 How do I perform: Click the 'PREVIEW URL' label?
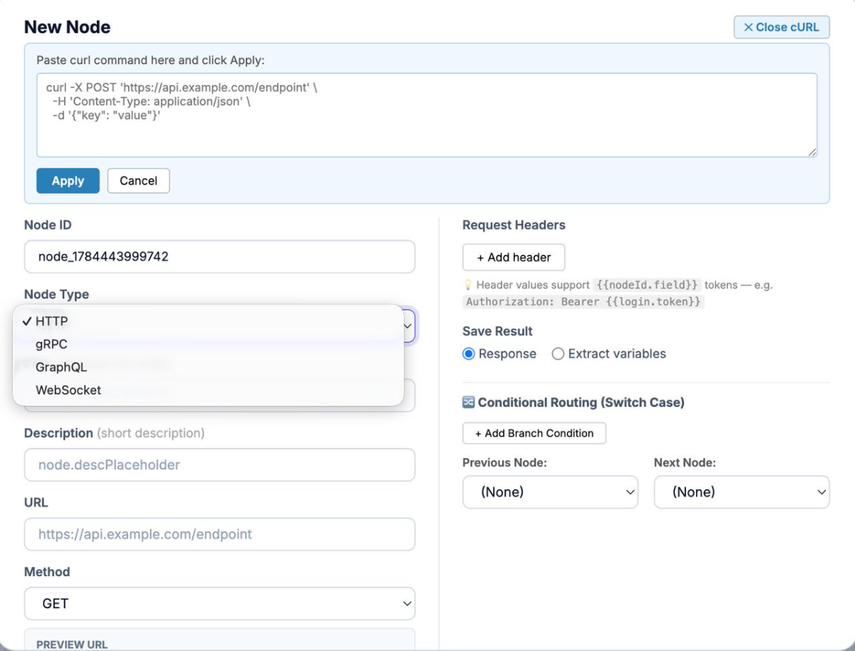click(x=72, y=645)
